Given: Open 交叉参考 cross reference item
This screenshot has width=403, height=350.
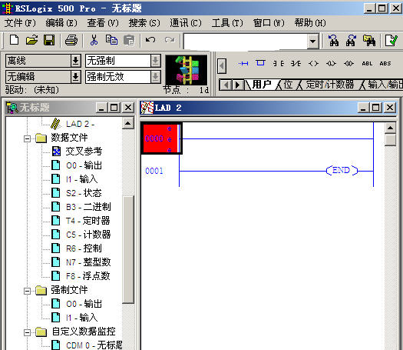Looking at the screenshot, I should (x=77, y=152).
